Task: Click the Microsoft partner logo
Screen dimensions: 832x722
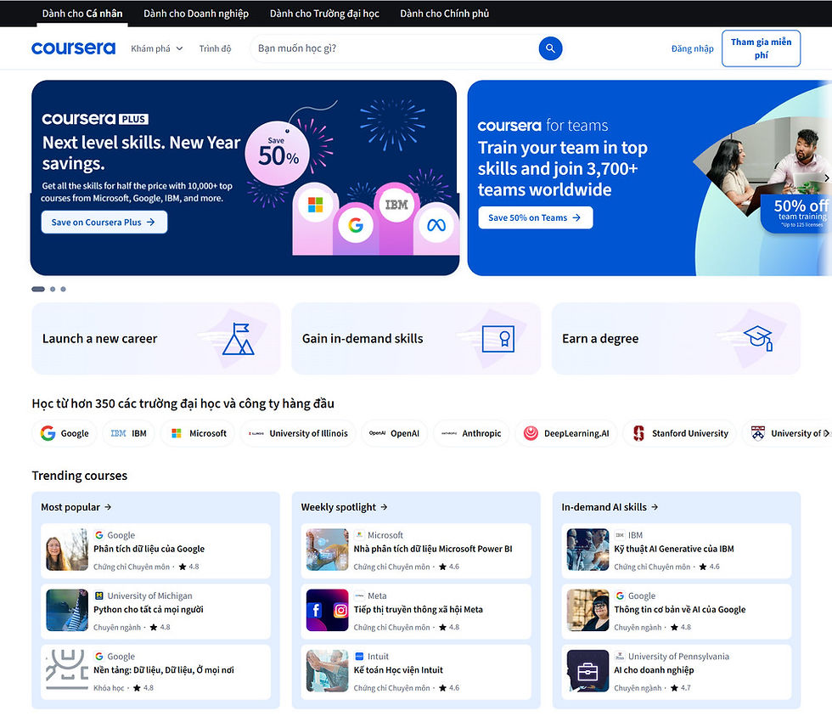Action: click(x=197, y=433)
